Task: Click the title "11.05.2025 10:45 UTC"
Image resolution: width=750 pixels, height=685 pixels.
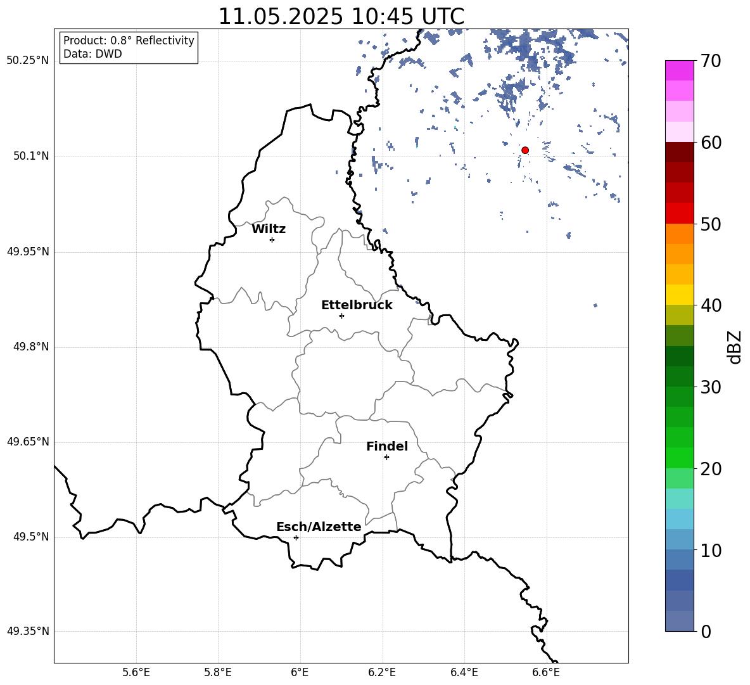Action: [341, 16]
